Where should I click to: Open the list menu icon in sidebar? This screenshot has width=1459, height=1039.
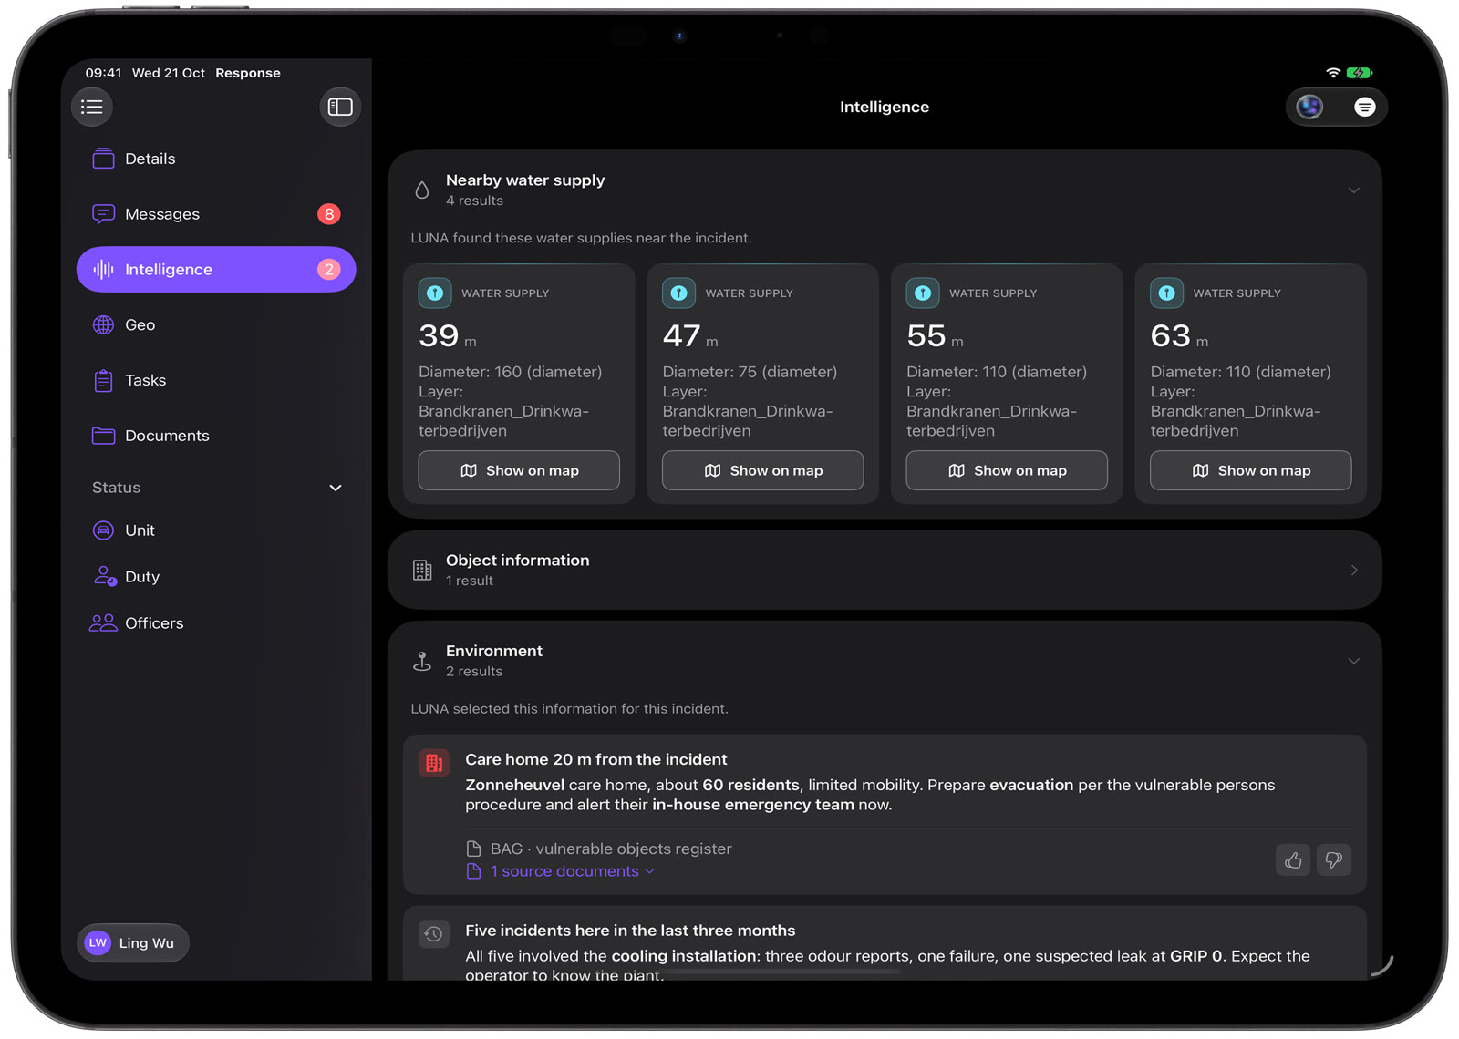92,107
